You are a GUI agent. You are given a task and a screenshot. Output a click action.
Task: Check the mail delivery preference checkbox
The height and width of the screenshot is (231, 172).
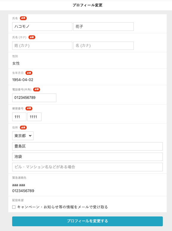coord(14,207)
